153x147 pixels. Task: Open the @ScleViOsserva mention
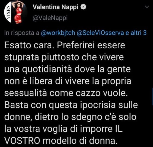click(100, 33)
